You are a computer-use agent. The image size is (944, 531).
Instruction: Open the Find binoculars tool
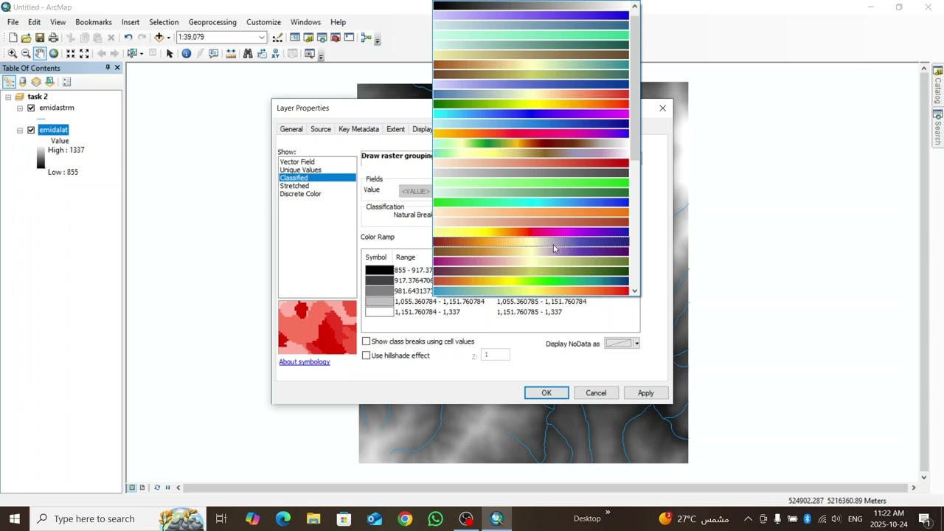point(248,54)
